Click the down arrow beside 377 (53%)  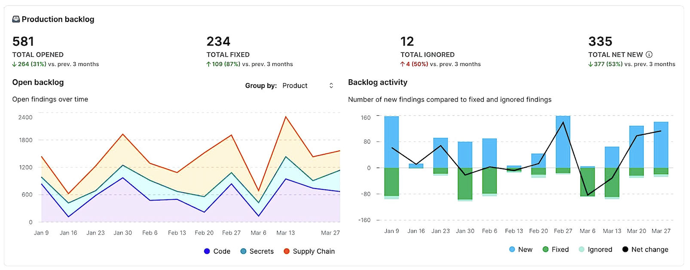(x=590, y=64)
